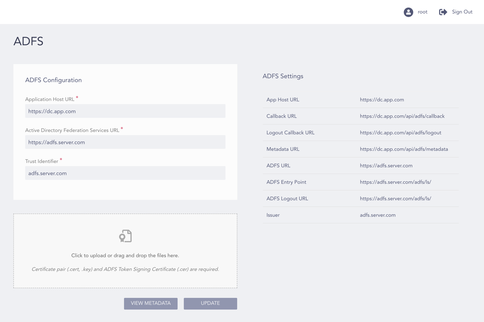The width and height of the screenshot is (484, 322).
Task: Click the root user avatar icon
Action: click(x=408, y=12)
